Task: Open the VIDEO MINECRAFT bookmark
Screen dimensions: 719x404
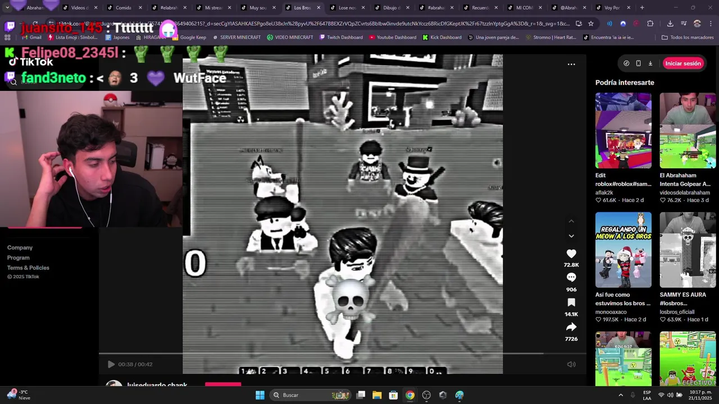Action: pos(290,38)
